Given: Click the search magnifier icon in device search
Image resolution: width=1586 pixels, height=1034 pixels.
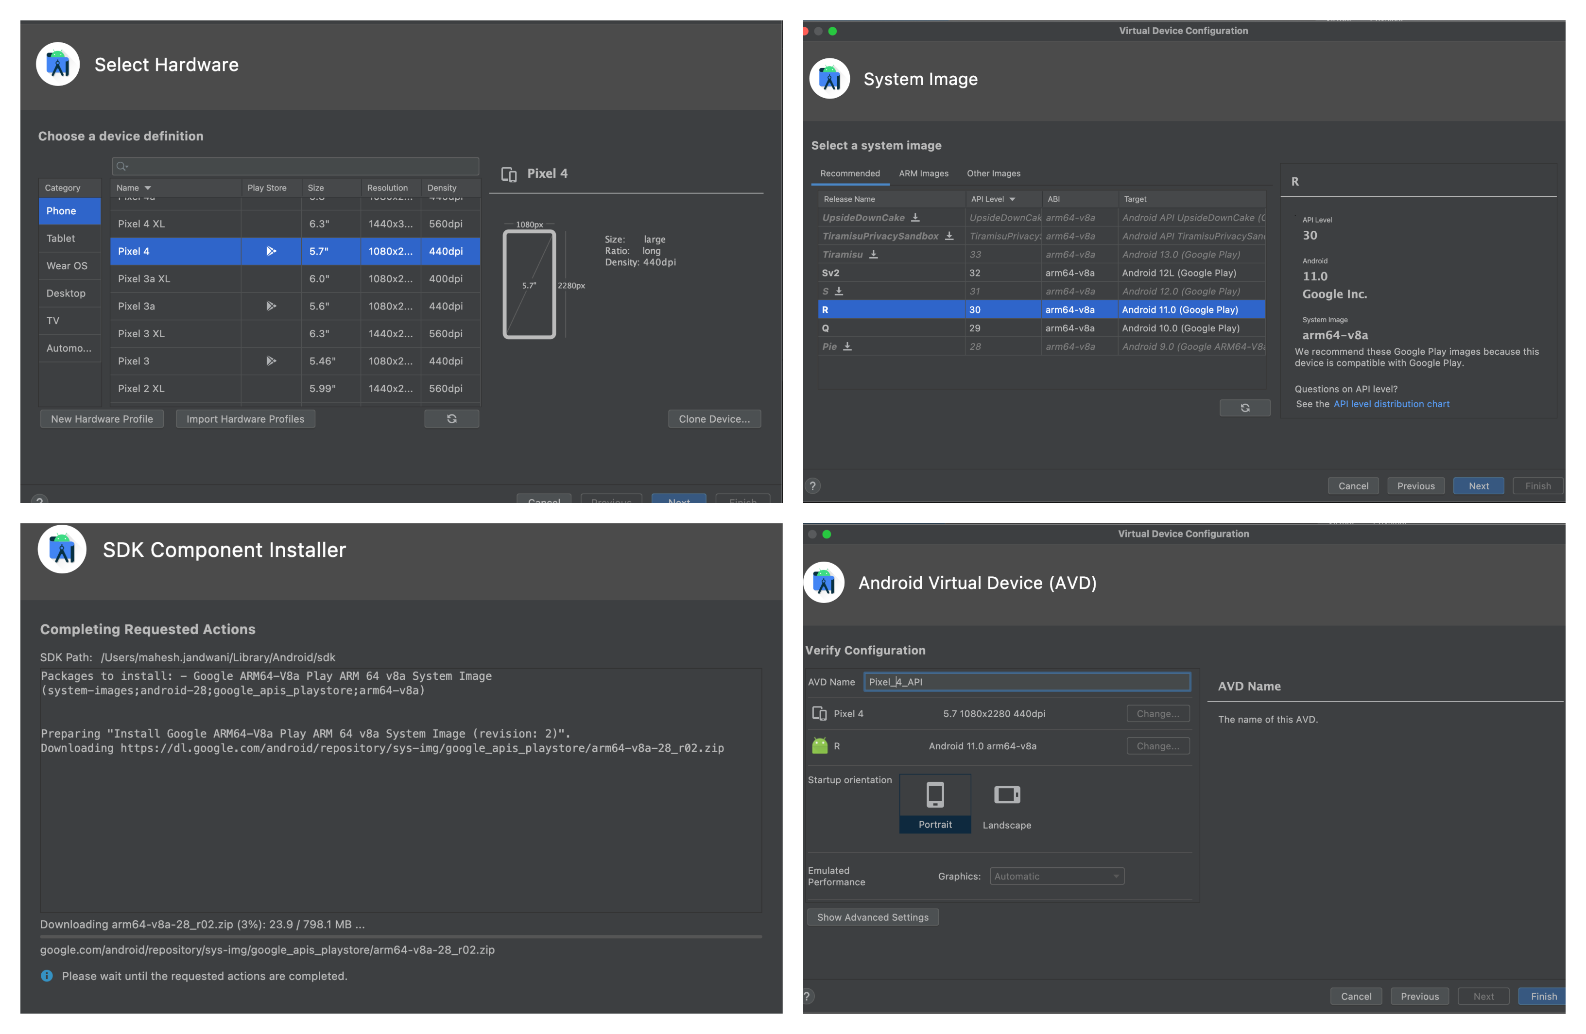Looking at the screenshot, I should click(121, 167).
